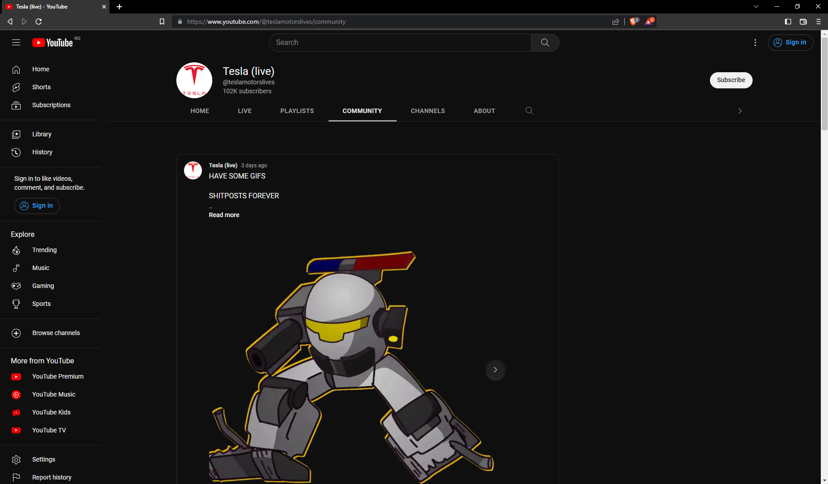Screen dimensions: 828x484
Task: Click the sidebar Sign in button
Action: pos(37,206)
